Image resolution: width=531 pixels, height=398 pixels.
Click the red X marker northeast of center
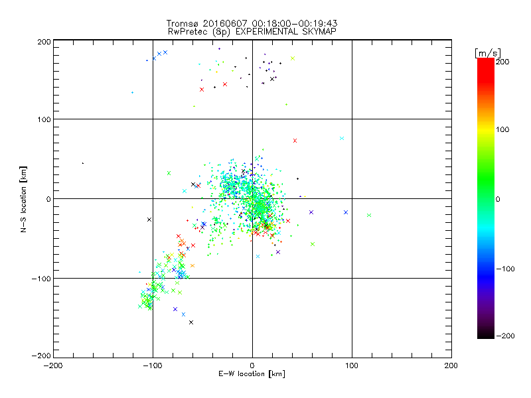295,141
